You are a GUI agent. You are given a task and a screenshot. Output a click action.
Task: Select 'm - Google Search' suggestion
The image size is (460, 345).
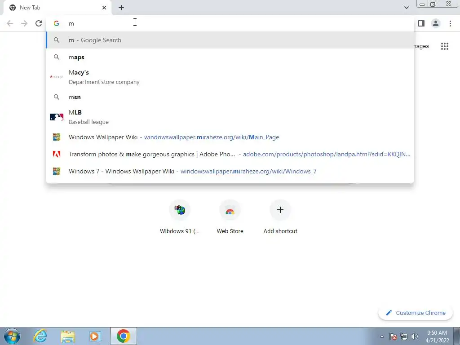230,40
